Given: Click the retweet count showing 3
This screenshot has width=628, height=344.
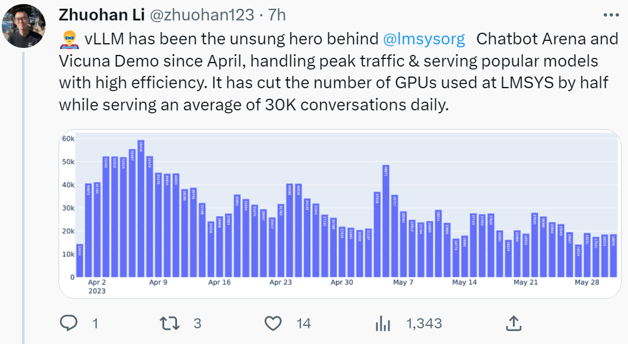Looking at the screenshot, I should [197, 323].
